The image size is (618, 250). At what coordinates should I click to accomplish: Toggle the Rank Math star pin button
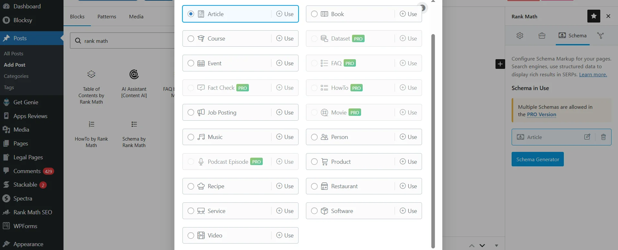[594, 16]
